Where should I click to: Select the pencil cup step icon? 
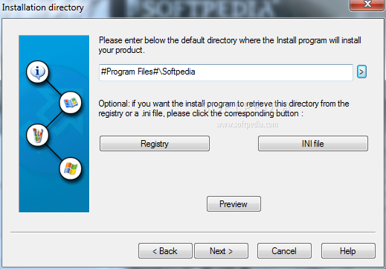37,136
